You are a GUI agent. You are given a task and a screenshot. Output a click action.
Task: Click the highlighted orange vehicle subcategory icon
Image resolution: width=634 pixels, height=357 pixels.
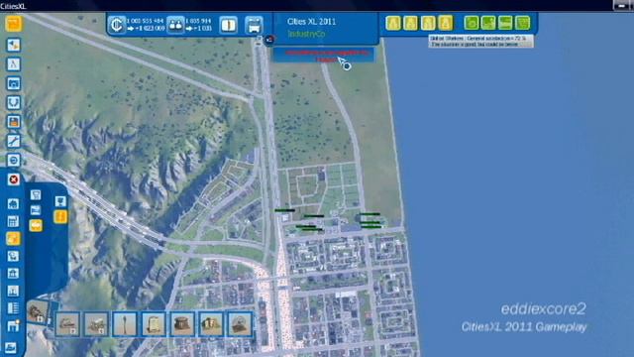pos(36,225)
